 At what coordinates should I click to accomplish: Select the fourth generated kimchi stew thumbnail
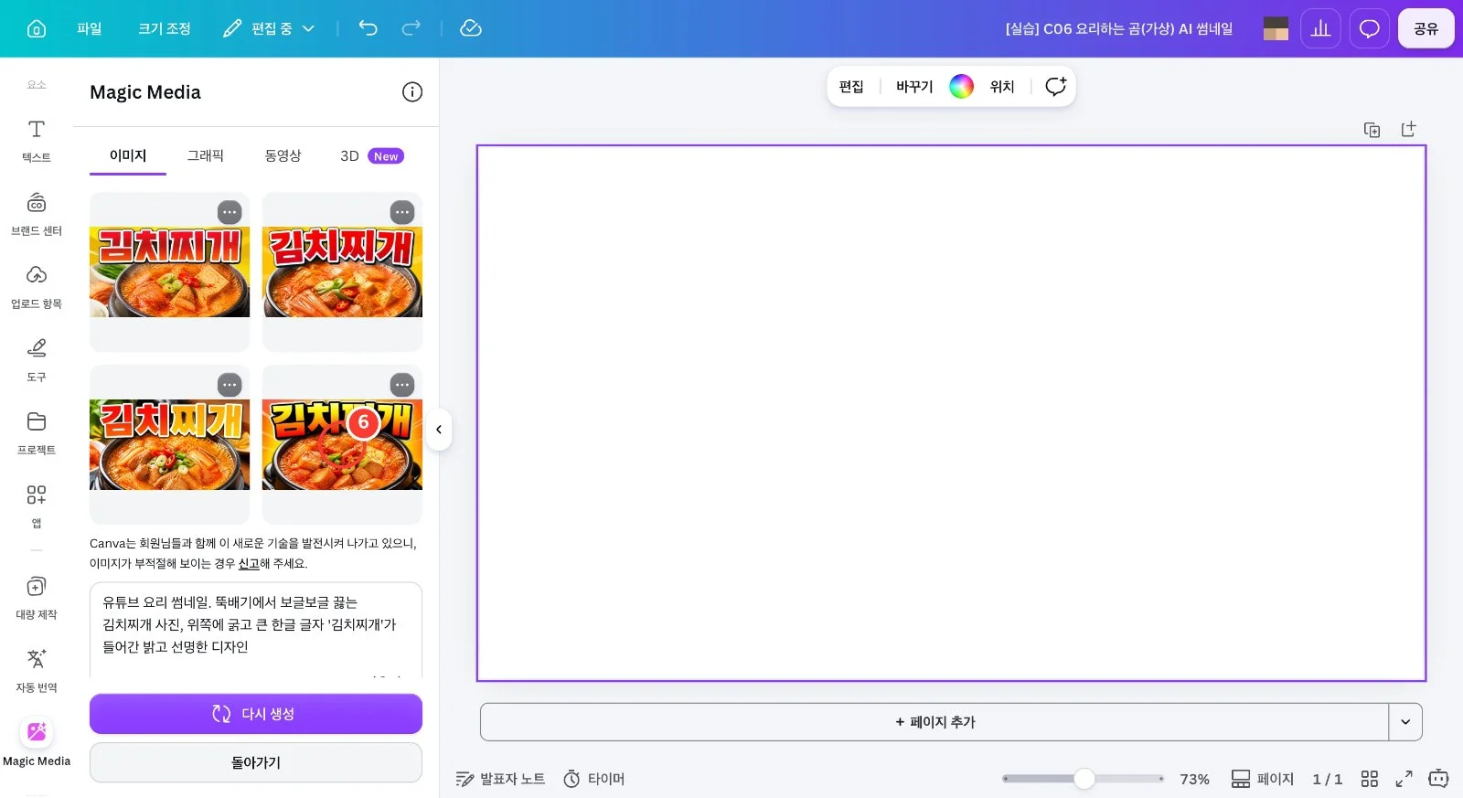click(343, 444)
